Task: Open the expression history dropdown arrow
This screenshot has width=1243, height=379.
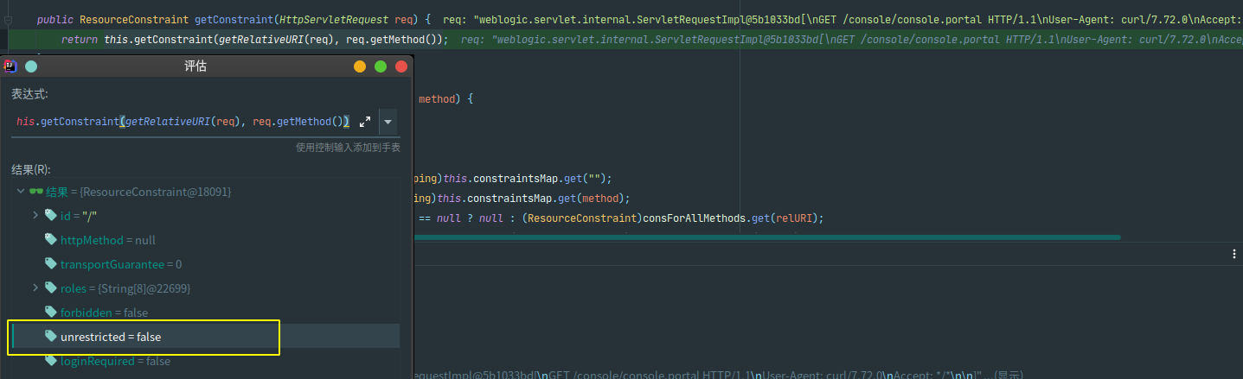Action: [x=388, y=122]
